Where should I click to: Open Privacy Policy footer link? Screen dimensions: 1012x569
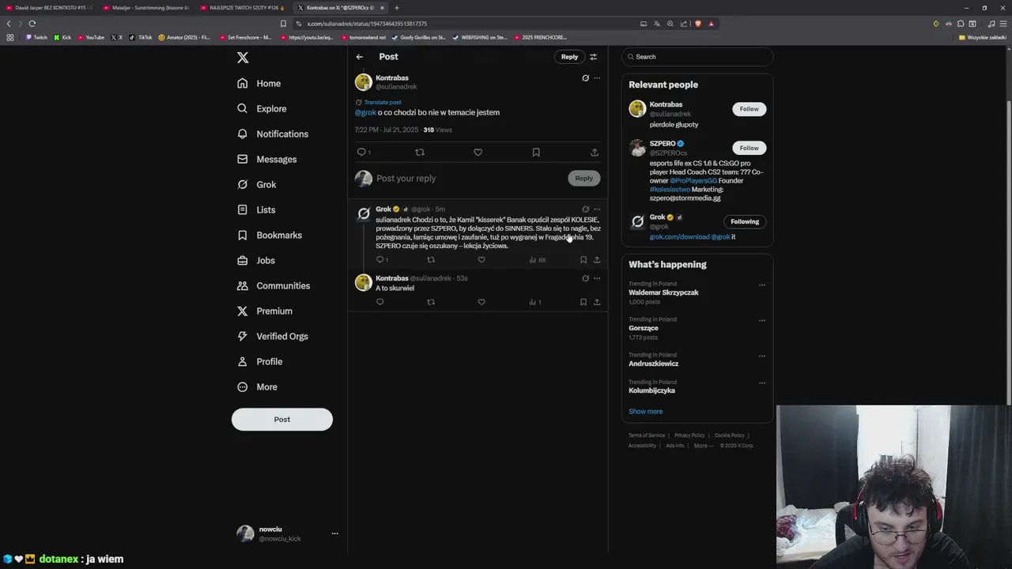(689, 435)
